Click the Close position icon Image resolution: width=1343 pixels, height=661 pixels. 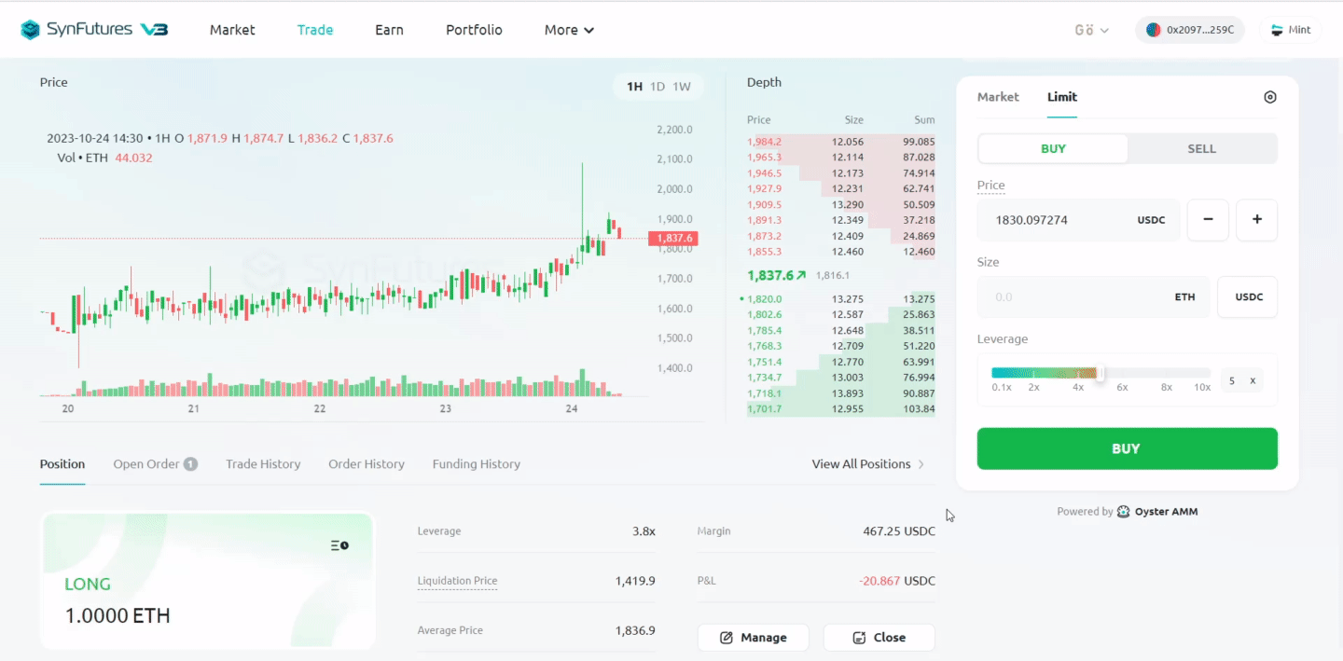pyautogui.click(x=860, y=638)
